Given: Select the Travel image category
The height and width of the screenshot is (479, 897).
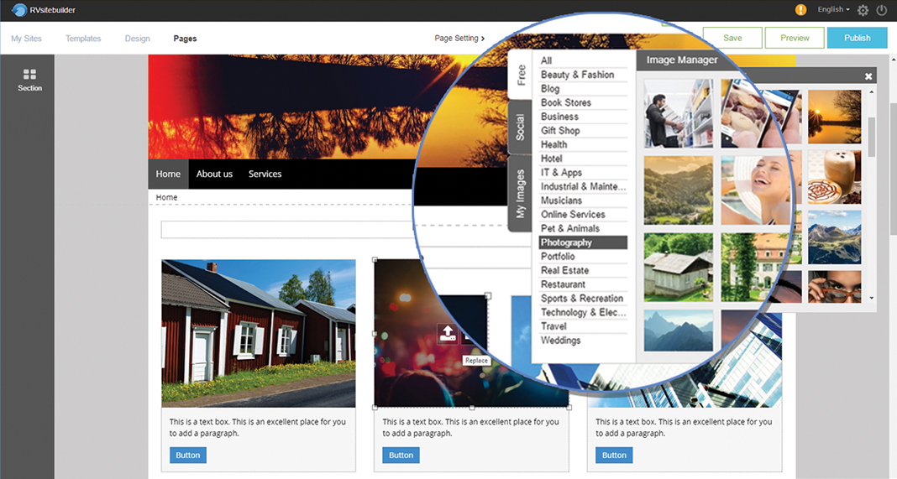Looking at the screenshot, I should pos(553,326).
